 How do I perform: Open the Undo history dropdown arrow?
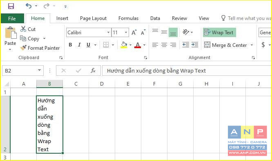[36, 6]
